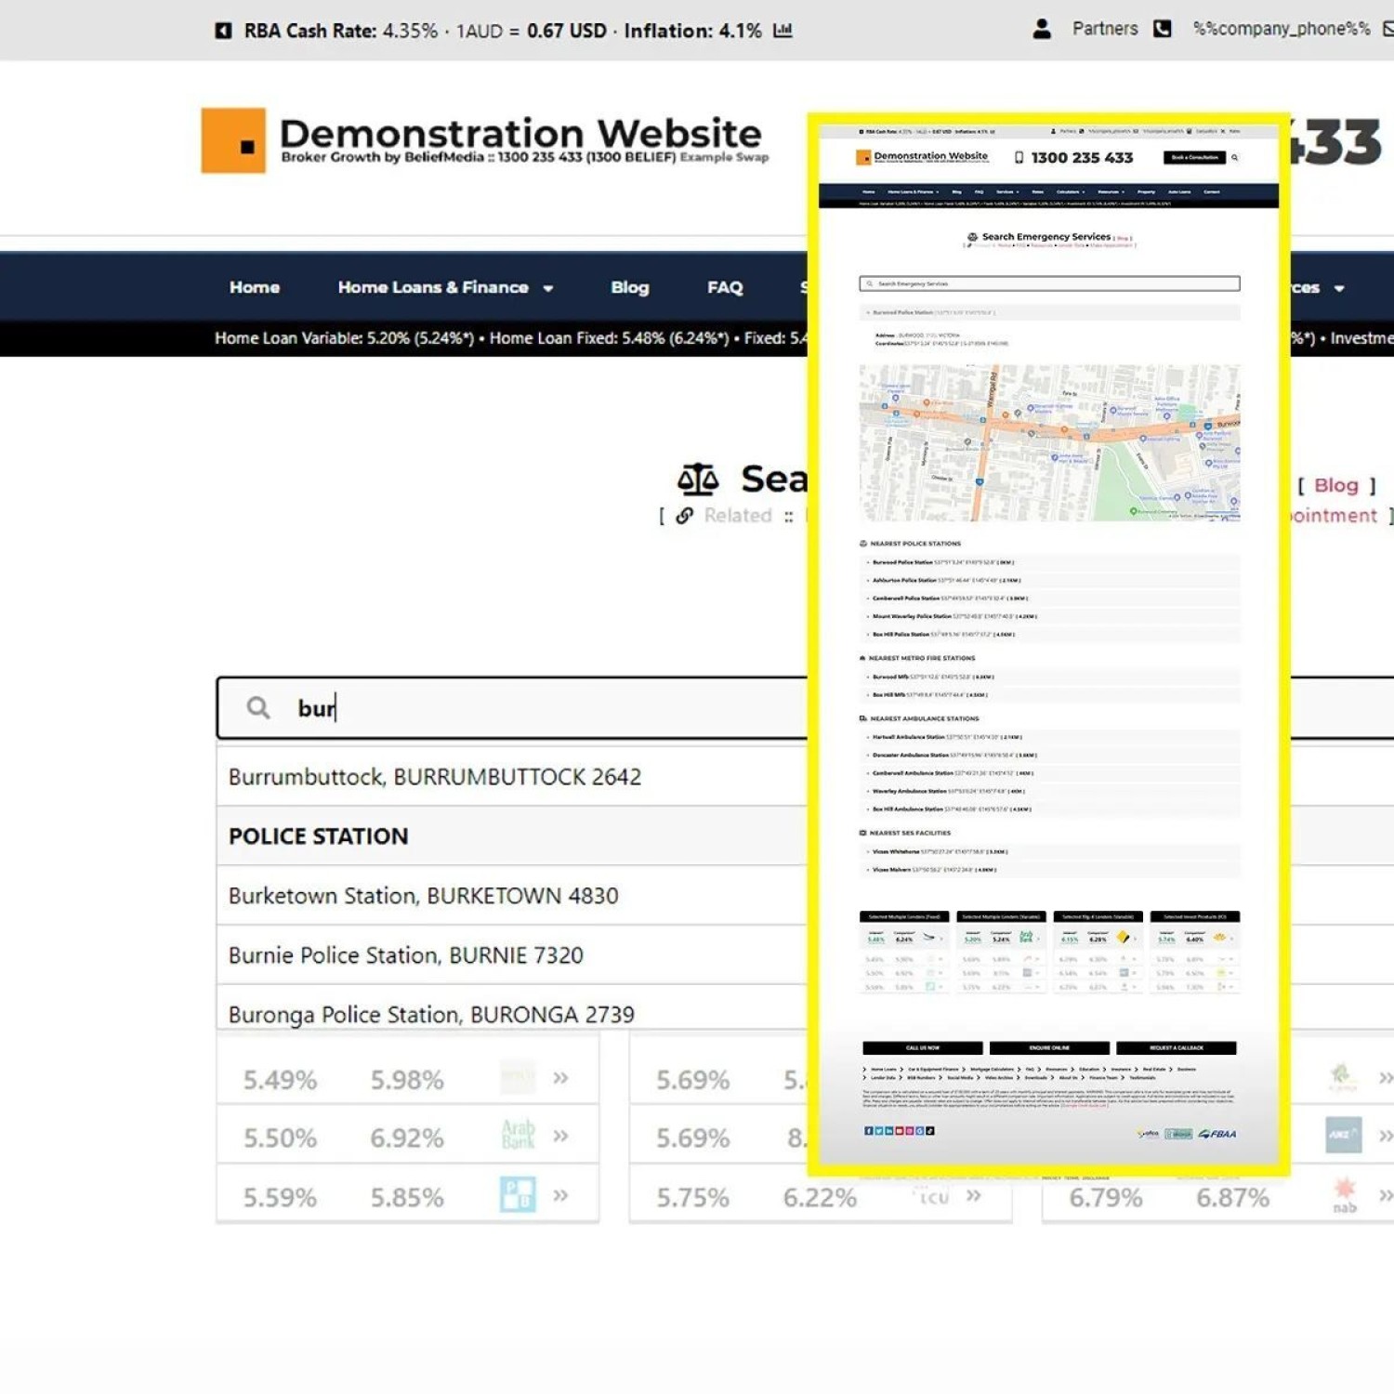Click the Arab Bank logo in rates table
1394x1394 pixels.
tap(518, 1135)
